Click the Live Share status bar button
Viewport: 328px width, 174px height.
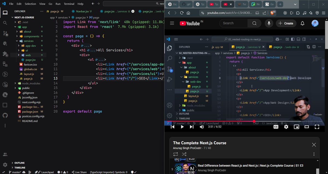[79, 172]
